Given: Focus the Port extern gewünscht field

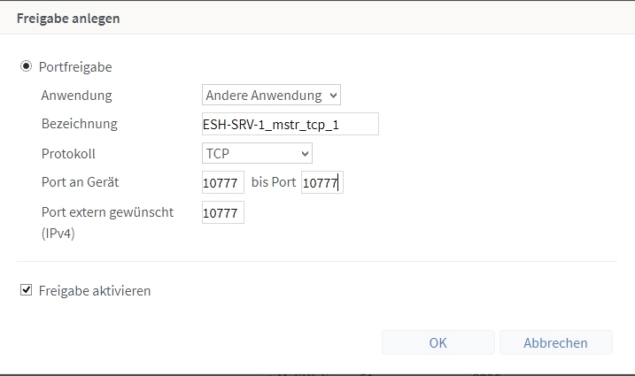Looking at the screenshot, I should point(222,212).
